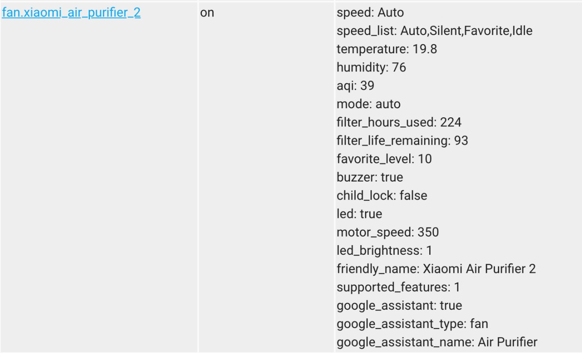Image resolution: width=582 pixels, height=353 pixels.
Task: Select the favorite_level: 10 attribute
Action: click(384, 159)
